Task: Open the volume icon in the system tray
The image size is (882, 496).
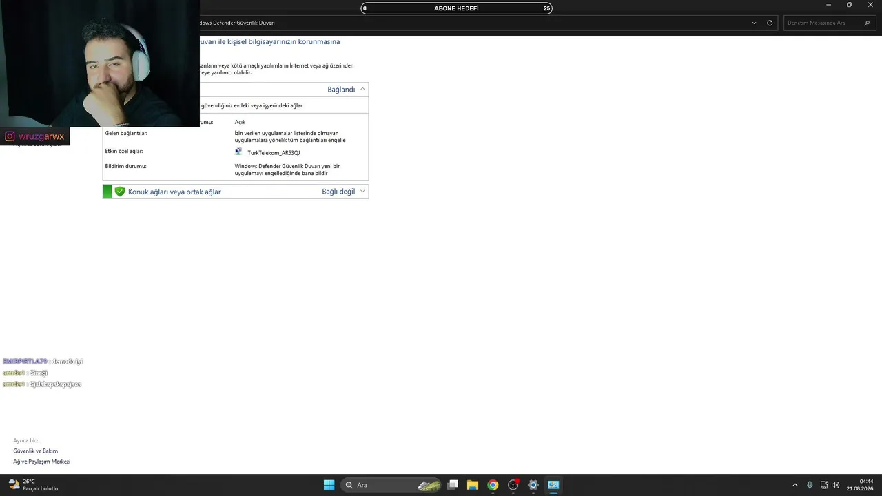Action: (836, 485)
